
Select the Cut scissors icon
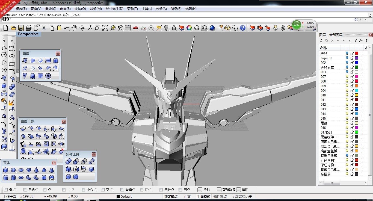pos(44,28)
